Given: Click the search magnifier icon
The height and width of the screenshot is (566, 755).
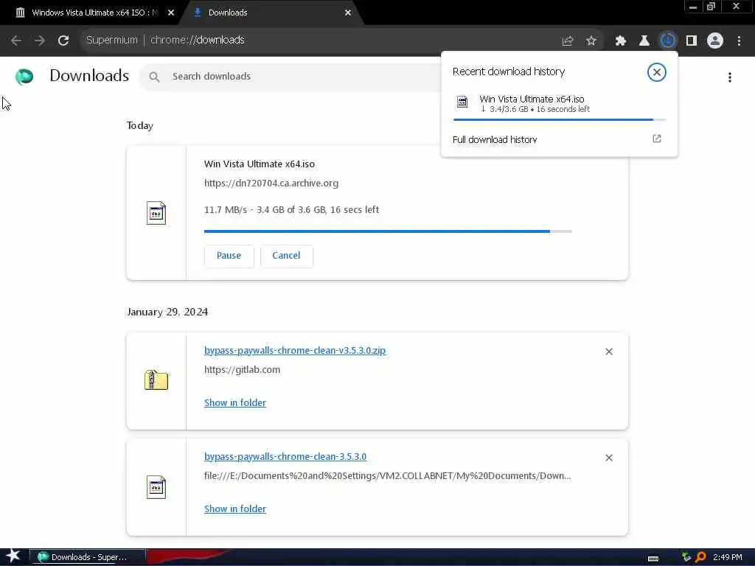Looking at the screenshot, I should click(154, 77).
